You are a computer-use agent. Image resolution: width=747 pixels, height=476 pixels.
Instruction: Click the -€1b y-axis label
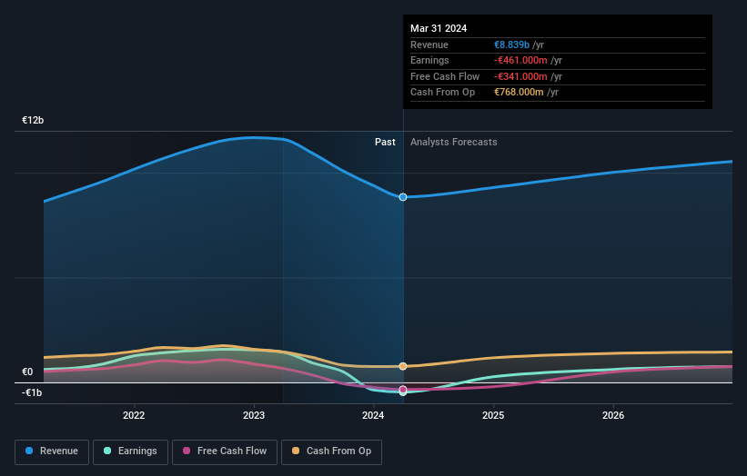pyautogui.click(x=32, y=392)
